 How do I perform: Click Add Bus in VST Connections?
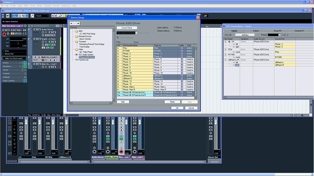(x=245, y=35)
